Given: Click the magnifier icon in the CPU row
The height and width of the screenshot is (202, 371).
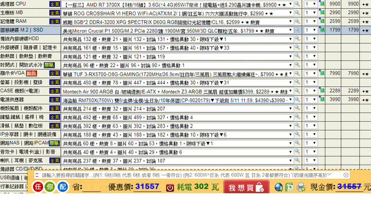Looking at the screenshot, I should tap(297, 4).
